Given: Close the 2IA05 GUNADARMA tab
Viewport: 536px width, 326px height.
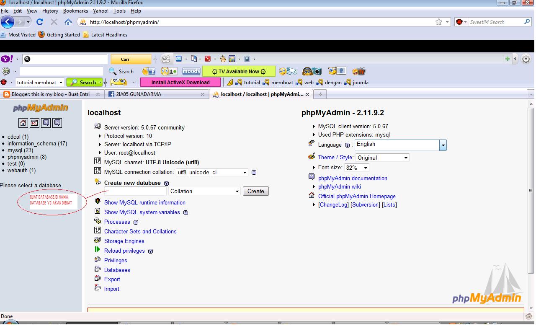Looking at the screenshot, I should 203,94.
